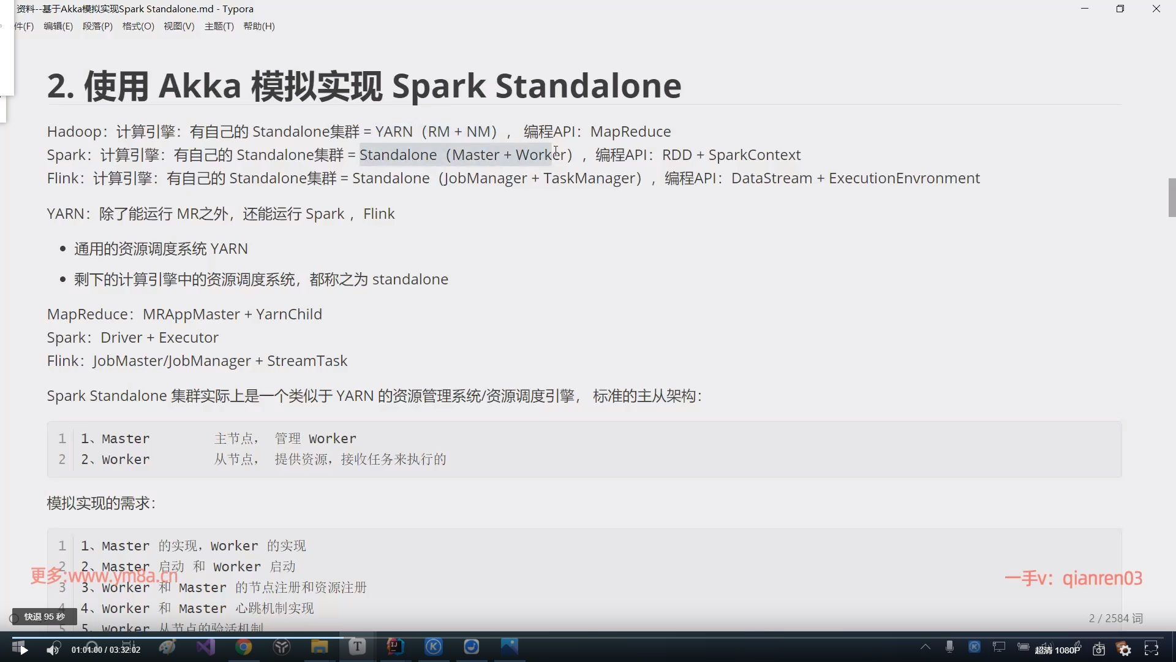Click the document vertical scrollbar thumb
Viewport: 1176px width, 662px height.
click(x=1172, y=197)
